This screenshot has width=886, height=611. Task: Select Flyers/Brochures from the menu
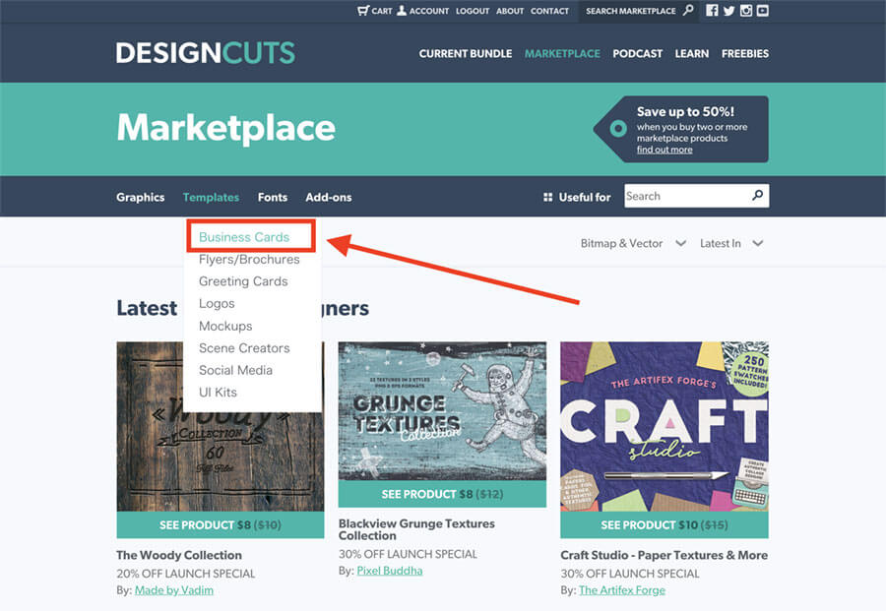[x=249, y=259]
